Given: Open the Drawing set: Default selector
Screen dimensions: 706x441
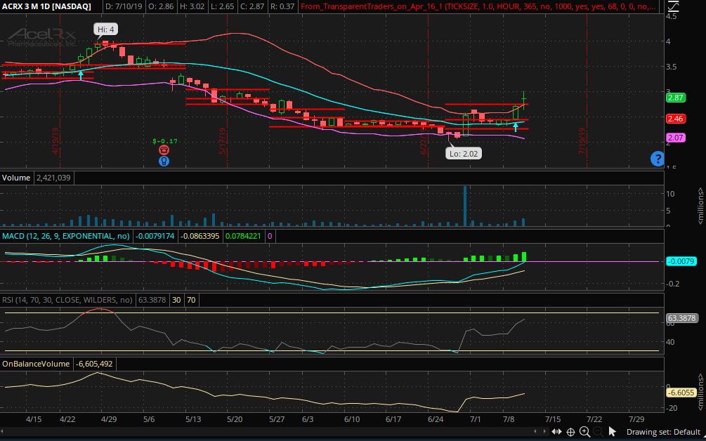Looking at the screenshot, I should [662, 432].
